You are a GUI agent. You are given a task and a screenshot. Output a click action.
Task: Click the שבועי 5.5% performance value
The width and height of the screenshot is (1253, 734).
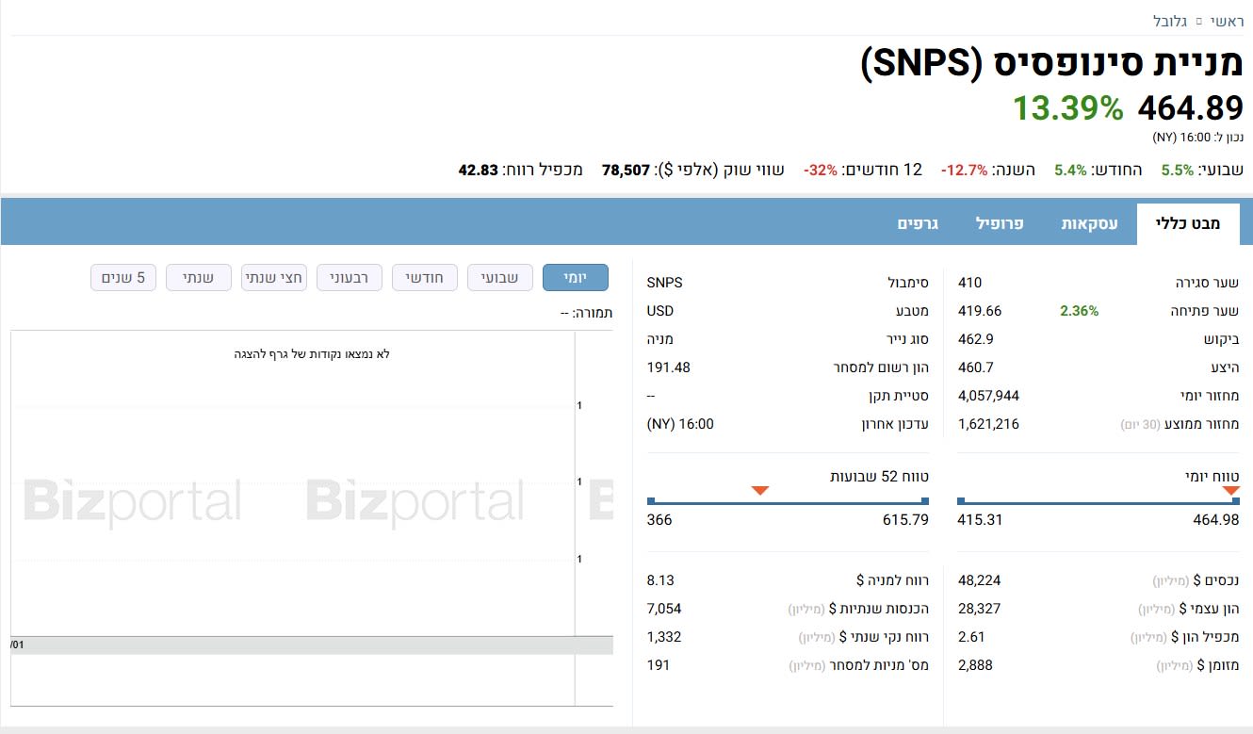1178,171
